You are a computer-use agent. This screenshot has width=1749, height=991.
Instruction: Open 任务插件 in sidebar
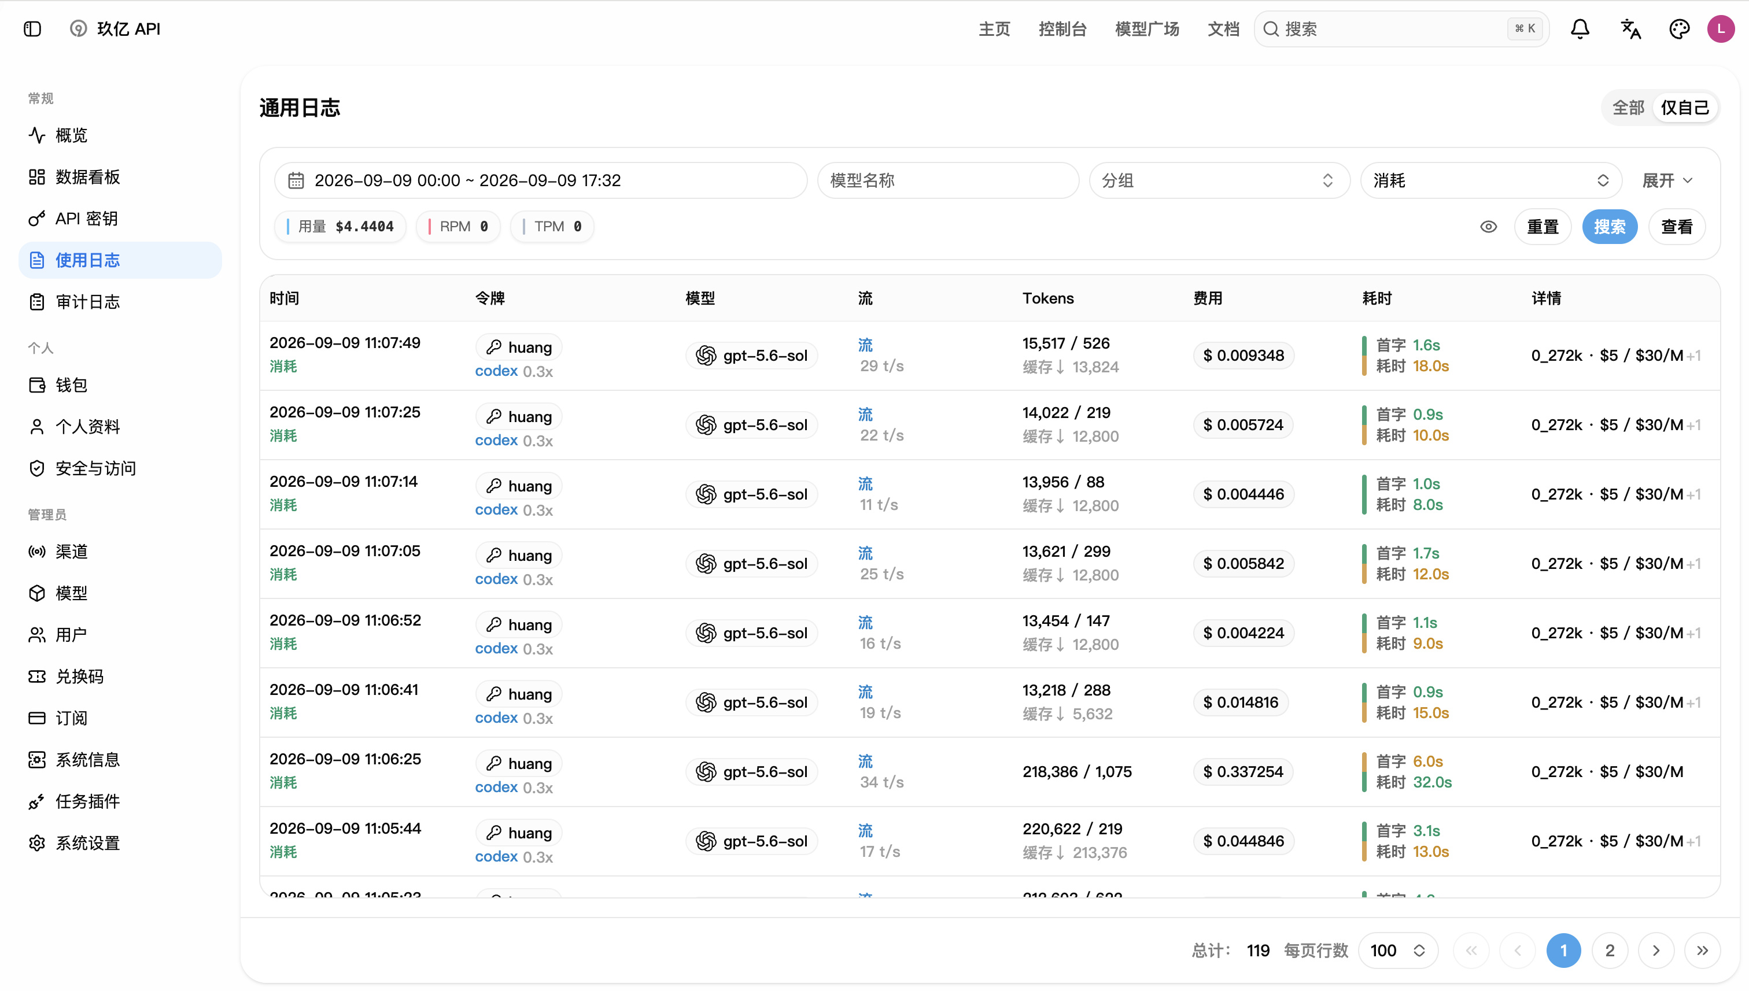coord(120,801)
